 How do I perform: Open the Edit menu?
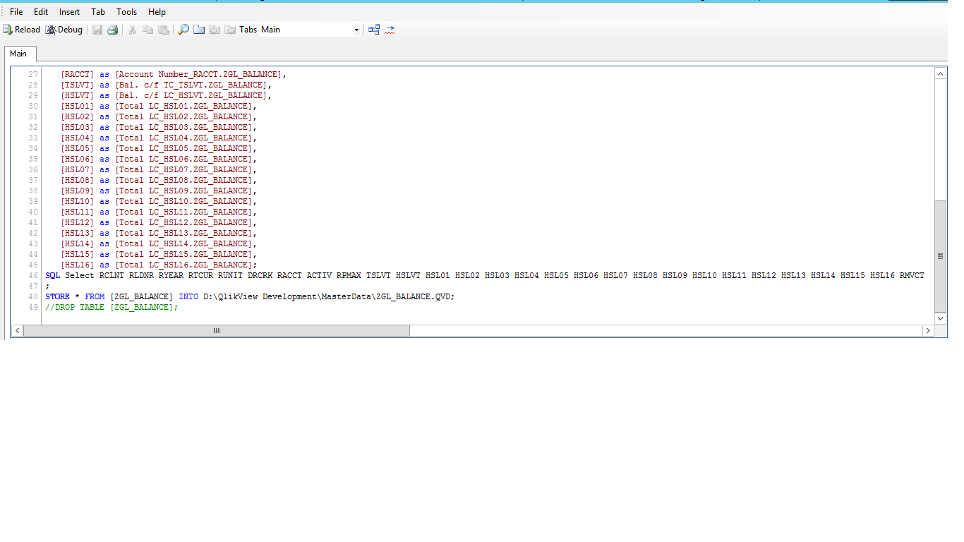(x=41, y=12)
